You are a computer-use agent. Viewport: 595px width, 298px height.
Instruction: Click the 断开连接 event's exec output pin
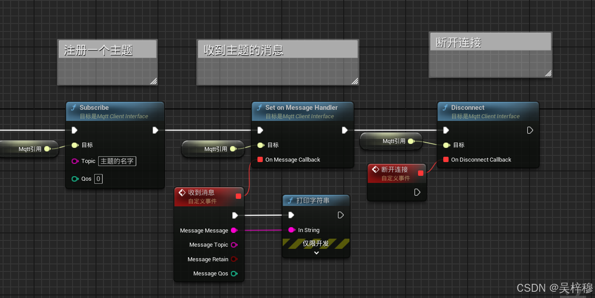(417, 192)
